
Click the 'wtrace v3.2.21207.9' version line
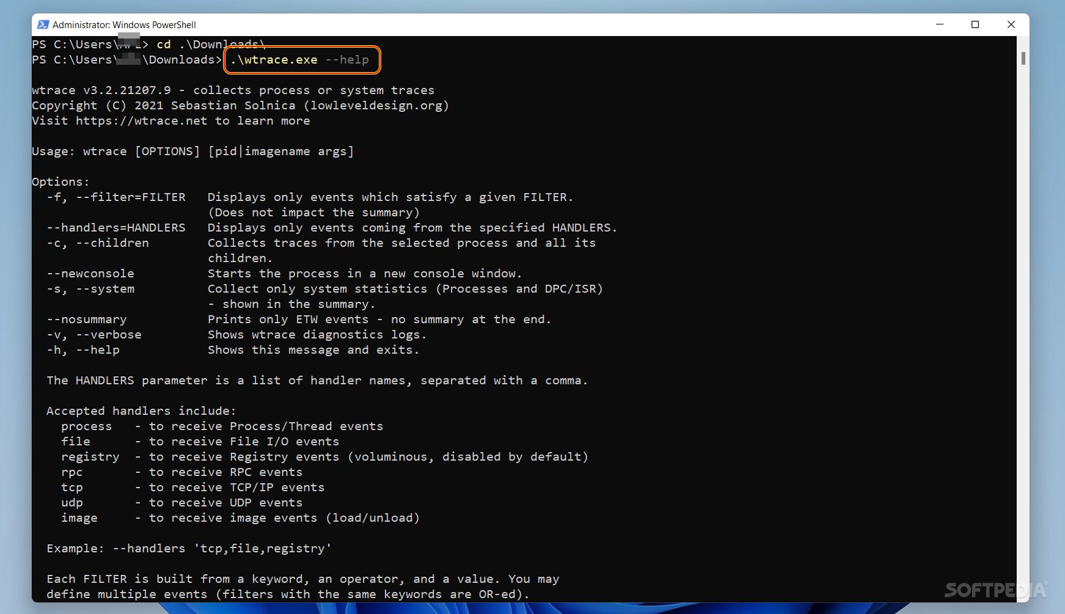pyautogui.click(x=233, y=90)
